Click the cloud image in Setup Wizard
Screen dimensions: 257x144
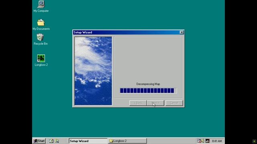click(93, 71)
